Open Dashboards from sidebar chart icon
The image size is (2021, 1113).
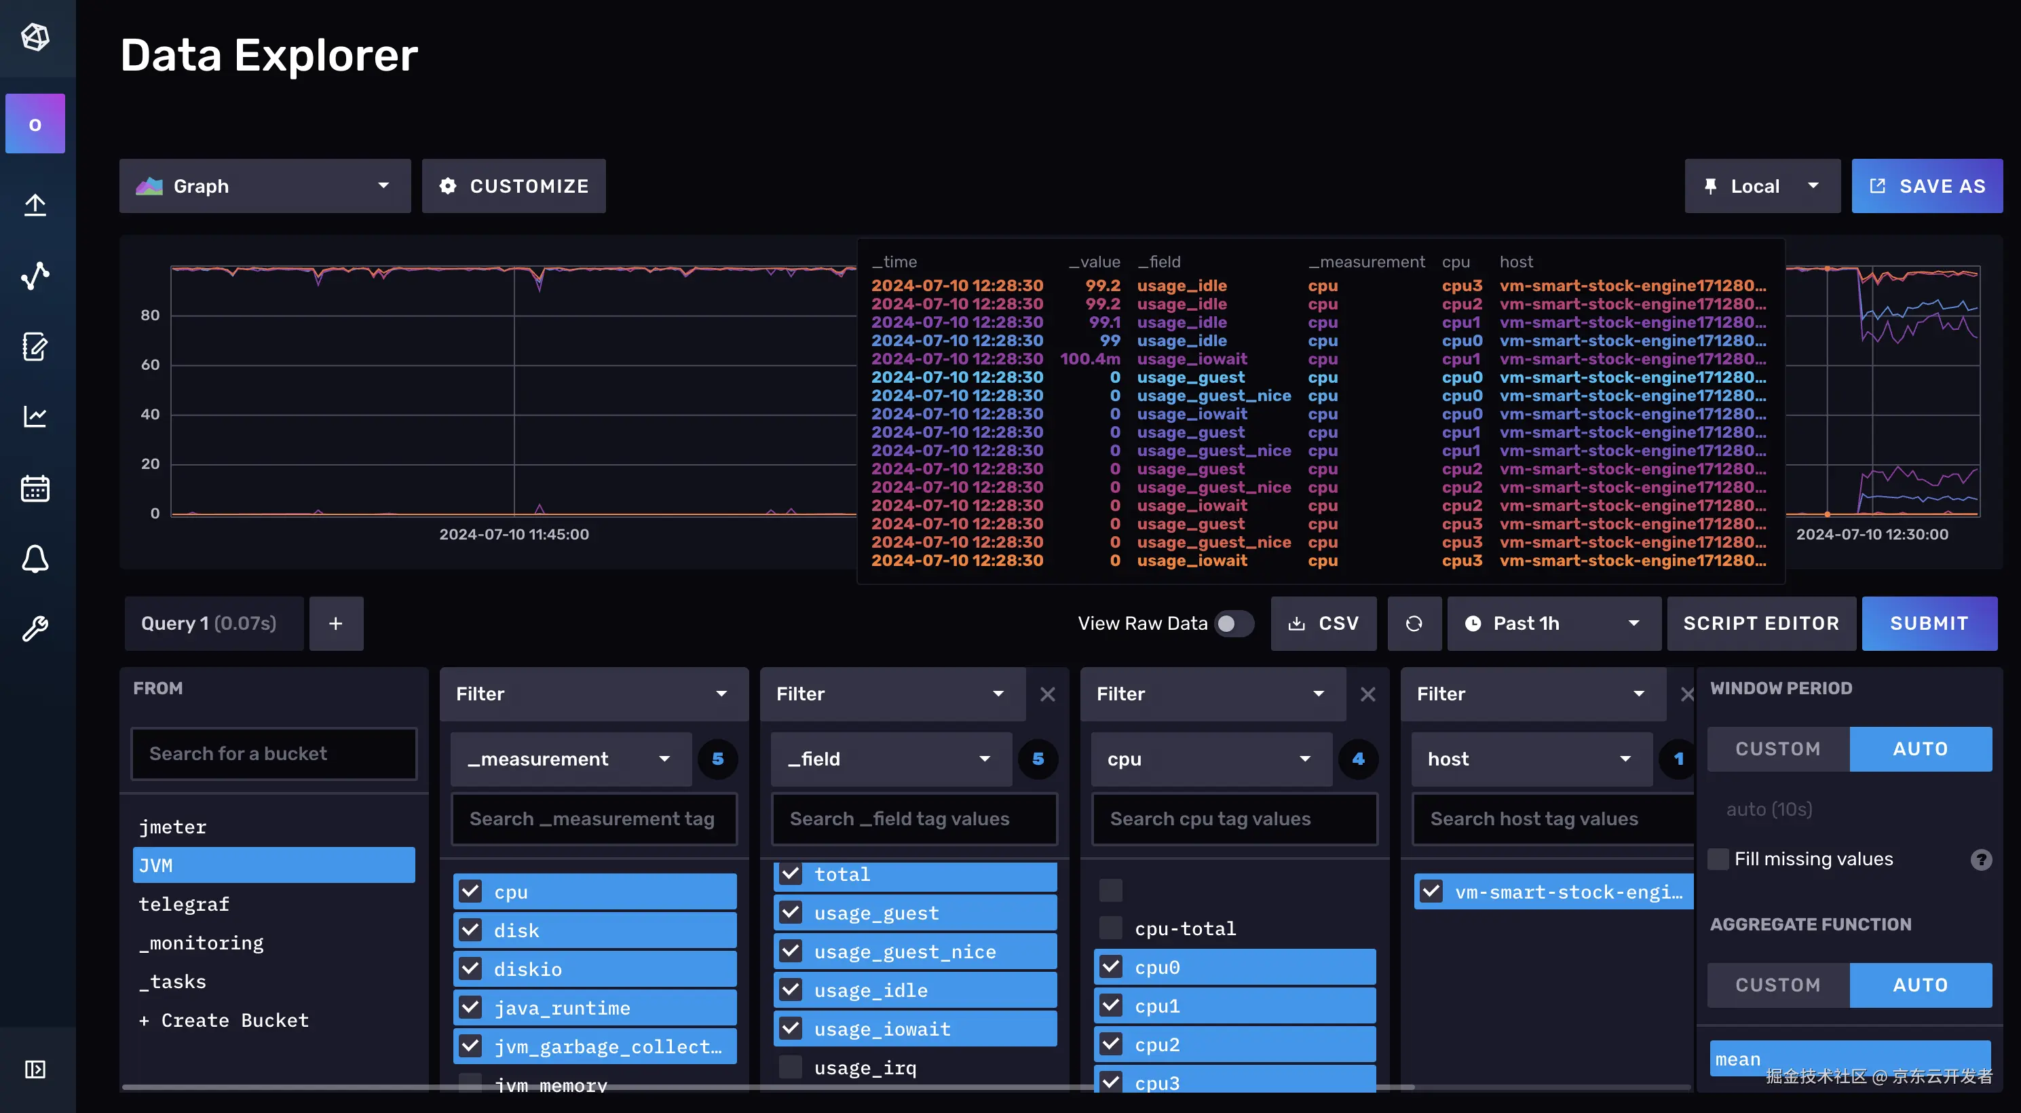coord(35,417)
